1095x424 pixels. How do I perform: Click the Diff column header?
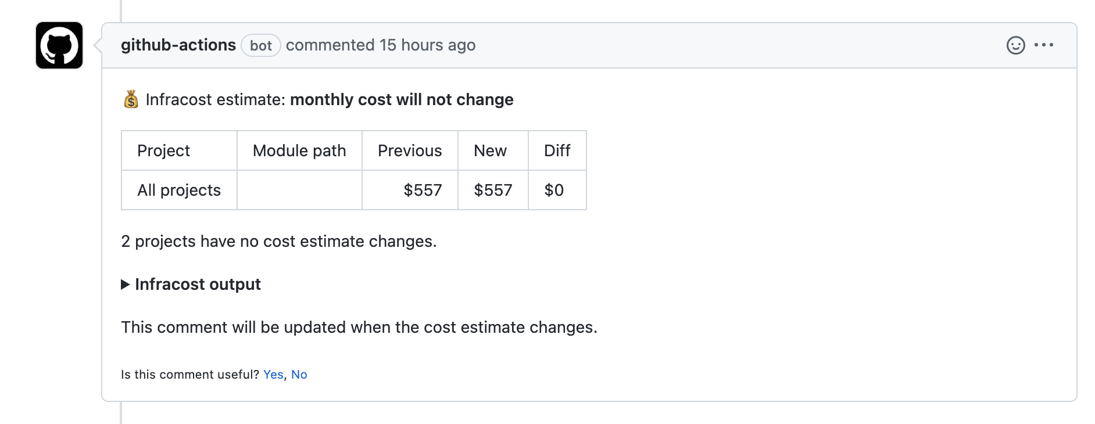557,150
